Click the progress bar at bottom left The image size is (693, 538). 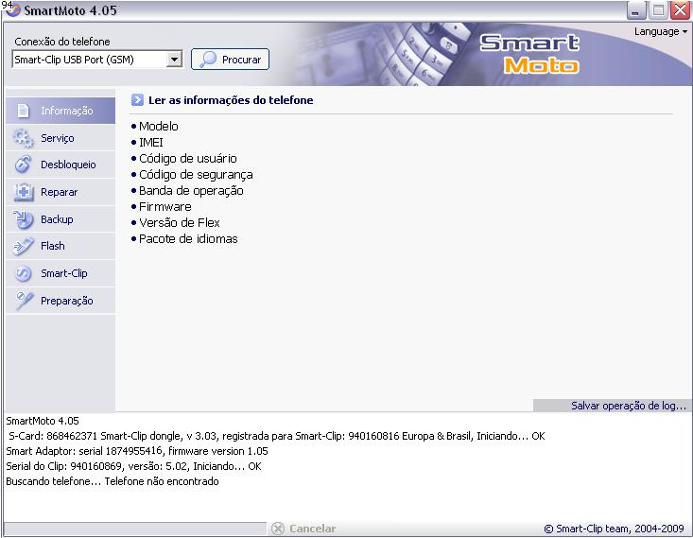click(x=135, y=529)
